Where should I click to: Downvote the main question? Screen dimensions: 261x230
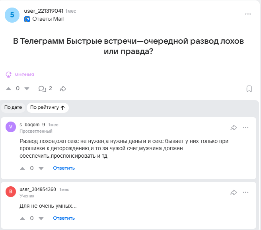(27, 89)
